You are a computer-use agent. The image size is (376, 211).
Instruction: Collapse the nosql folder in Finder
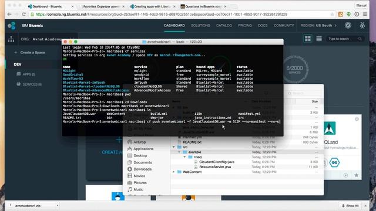pyautogui.click(x=184, y=157)
